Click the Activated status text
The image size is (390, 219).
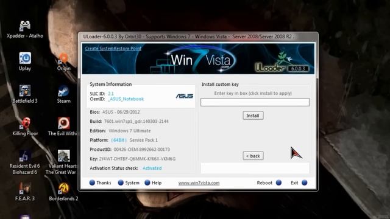pyautogui.click(x=152, y=168)
